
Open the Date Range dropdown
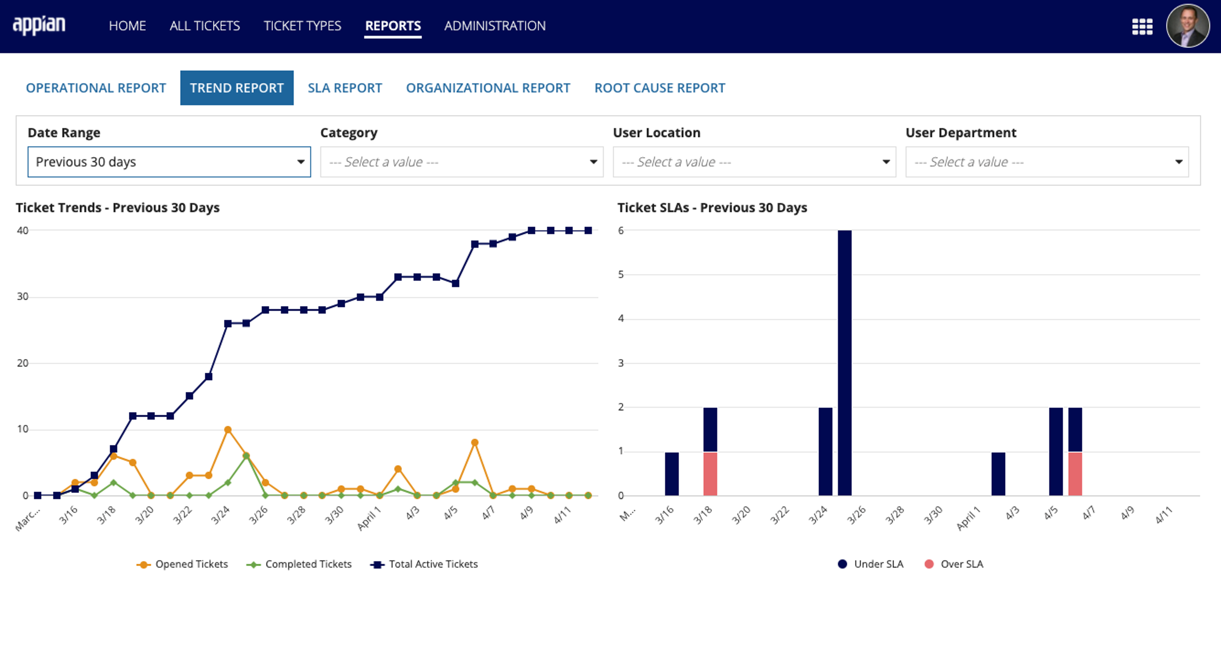coord(169,162)
